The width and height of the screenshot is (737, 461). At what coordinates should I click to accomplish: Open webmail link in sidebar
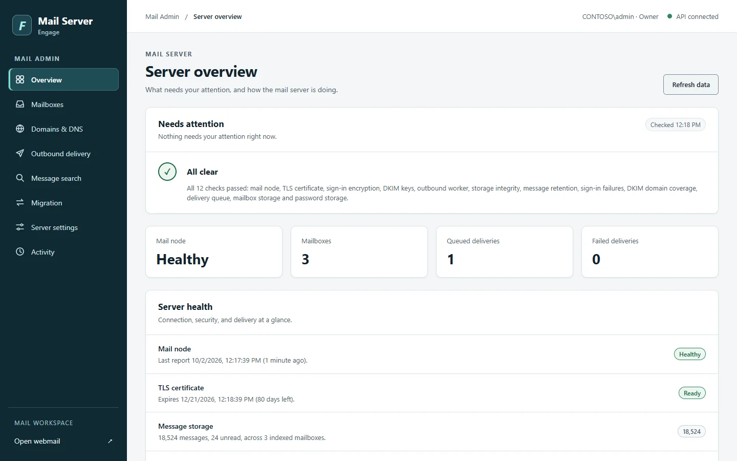[x=63, y=441]
